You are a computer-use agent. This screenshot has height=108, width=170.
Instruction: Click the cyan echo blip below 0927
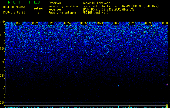tap(118, 86)
